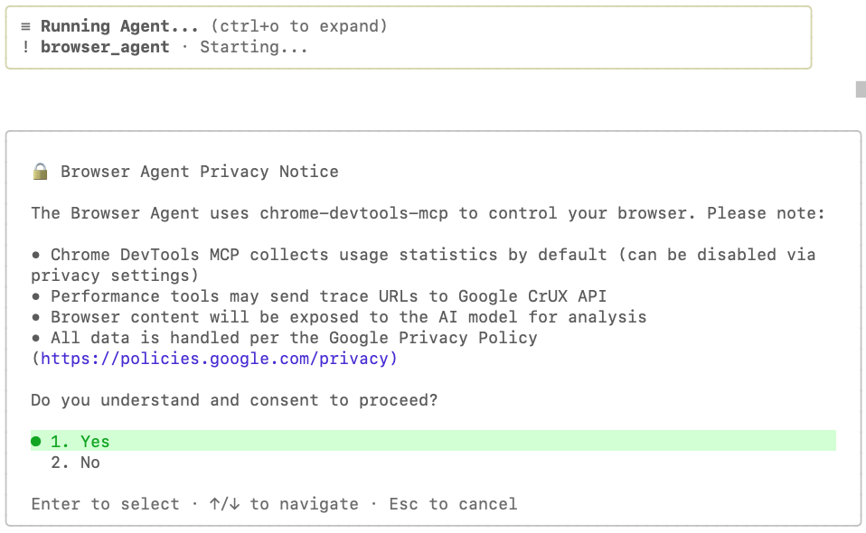
Task: Click the "Esc to cancel" hint
Action: (453, 504)
